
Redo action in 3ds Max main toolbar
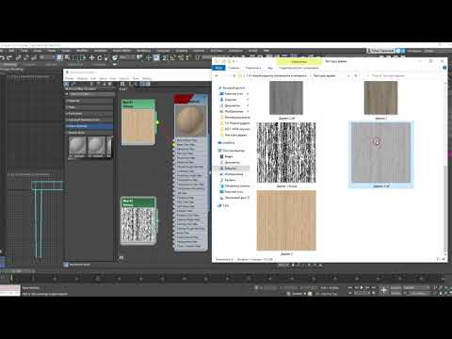(x=9, y=57)
